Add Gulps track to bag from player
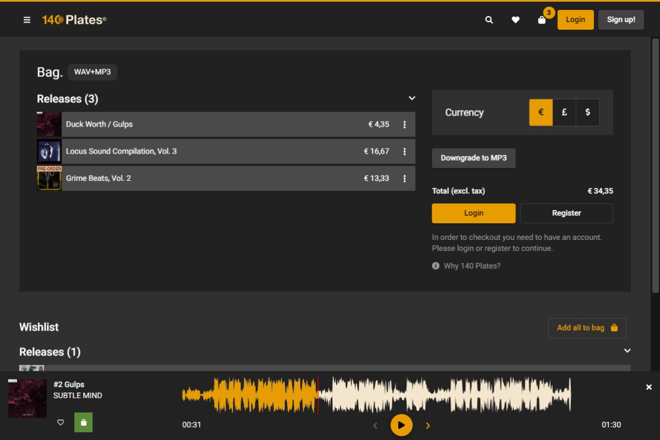This screenshot has height=440, width=660. point(84,422)
